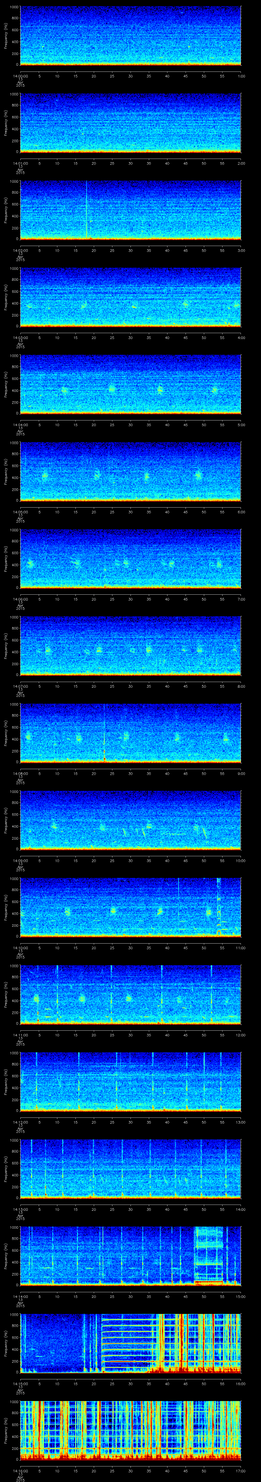The width and height of the screenshot is (261, 1482).
Task: Click the 14:08:00 start time label
Action: pos(20,773)
